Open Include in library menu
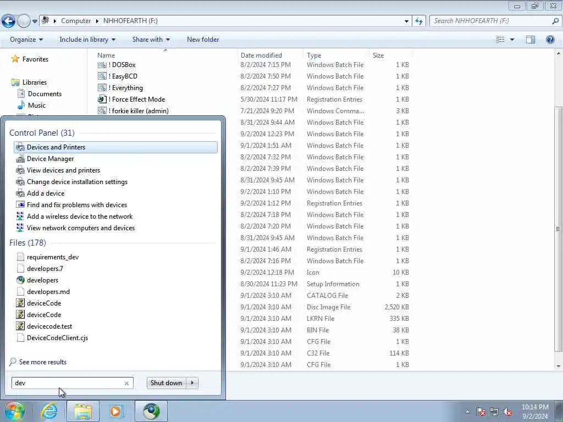The height and width of the screenshot is (422, 563). [x=87, y=40]
